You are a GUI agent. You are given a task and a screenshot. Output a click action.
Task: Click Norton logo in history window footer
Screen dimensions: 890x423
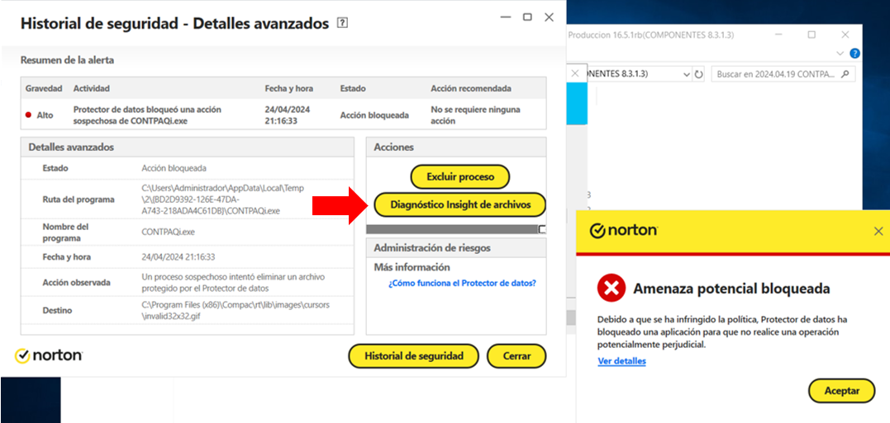[x=48, y=355]
